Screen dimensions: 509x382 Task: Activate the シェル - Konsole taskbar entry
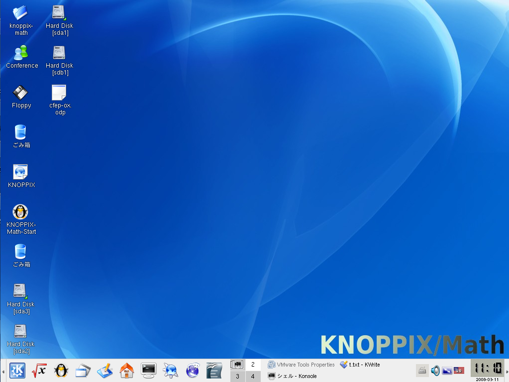pyautogui.click(x=292, y=376)
